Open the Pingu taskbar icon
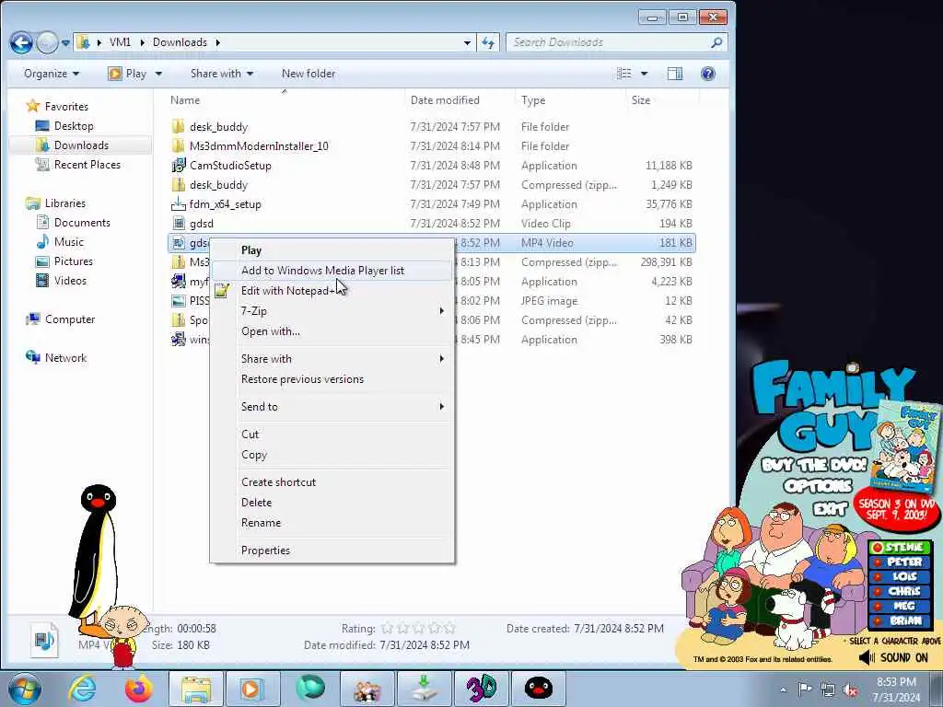The width and height of the screenshot is (943, 707). click(538, 689)
